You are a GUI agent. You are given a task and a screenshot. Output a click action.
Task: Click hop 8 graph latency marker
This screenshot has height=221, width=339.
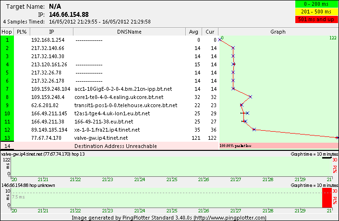(250, 97)
